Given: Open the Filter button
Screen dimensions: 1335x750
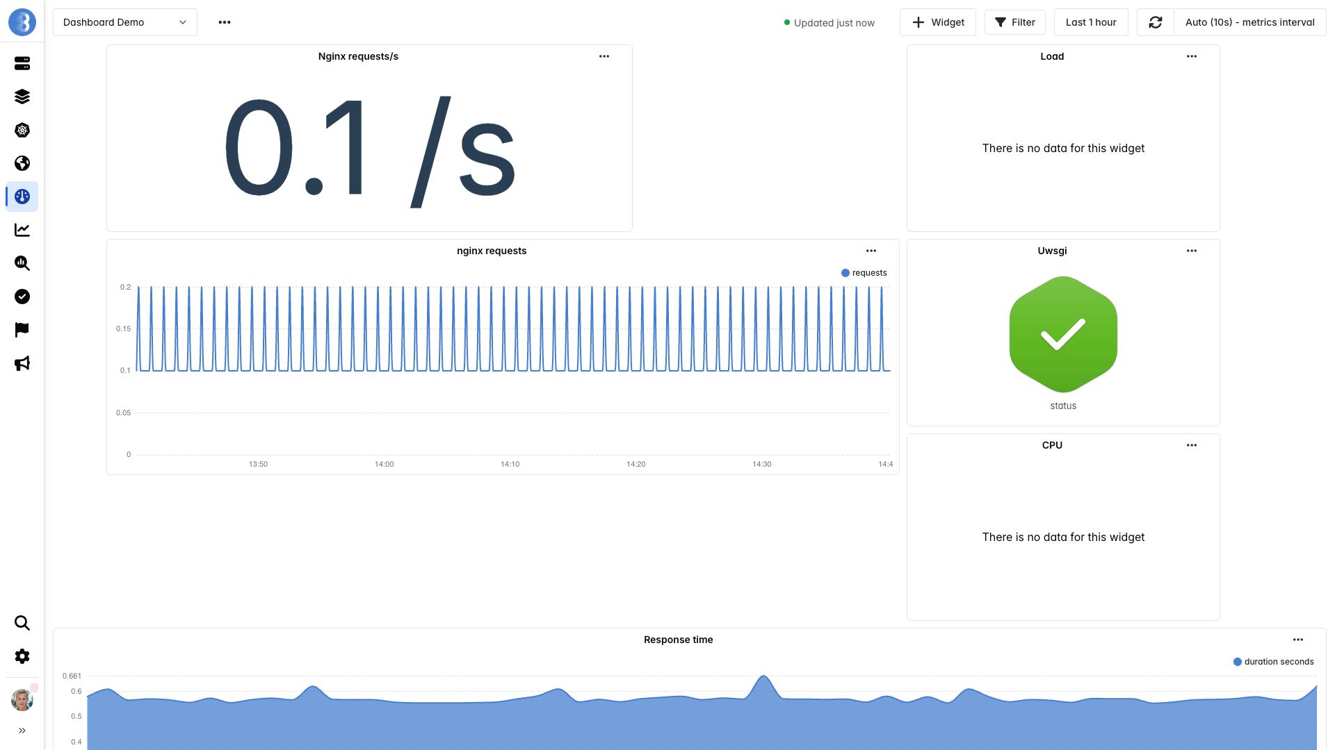Looking at the screenshot, I should pos(1015,22).
